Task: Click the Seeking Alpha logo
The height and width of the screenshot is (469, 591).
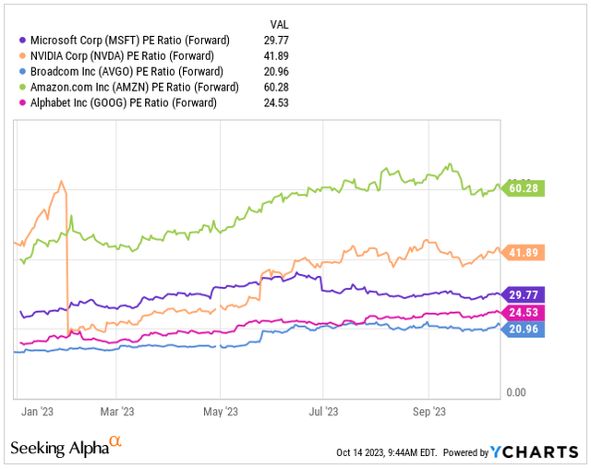Action: click(x=66, y=448)
